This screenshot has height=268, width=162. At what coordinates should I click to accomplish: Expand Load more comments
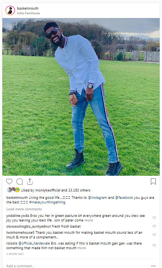24,209
